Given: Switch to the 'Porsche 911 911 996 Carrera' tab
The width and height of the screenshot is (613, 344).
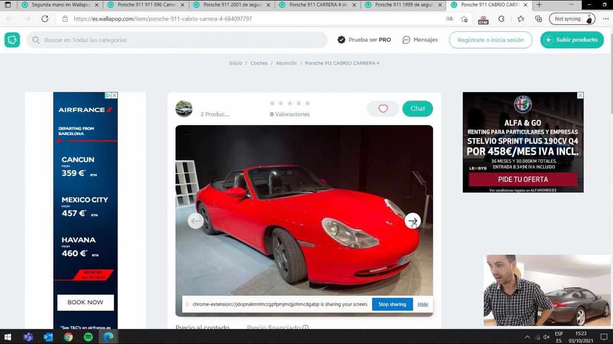Looking at the screenshot, I should coord(146,5).
